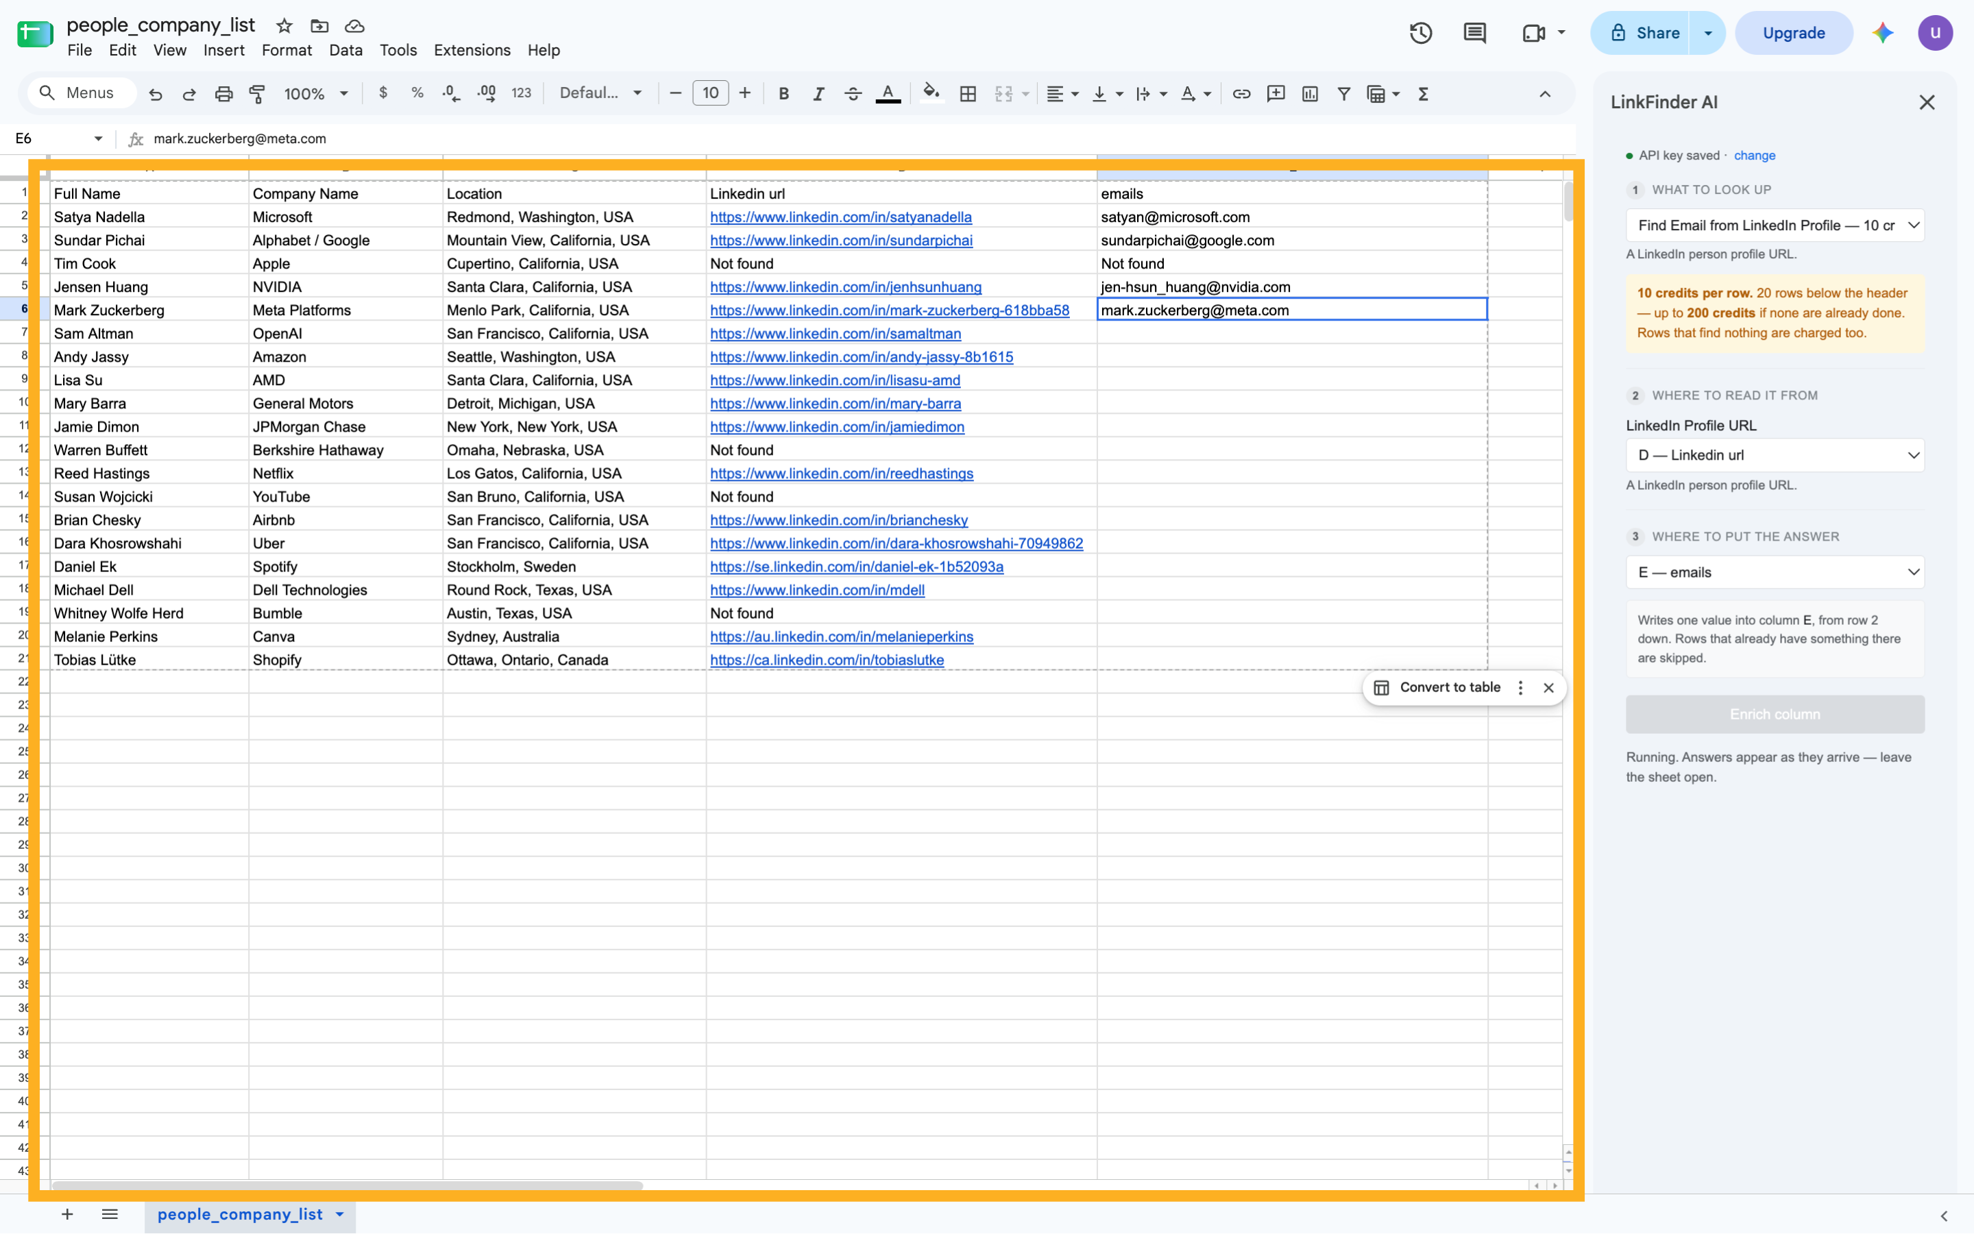Close the LinkFinder AI sidebar
Viewport: 1974px width, 1234px height.
click(1927, 102)
